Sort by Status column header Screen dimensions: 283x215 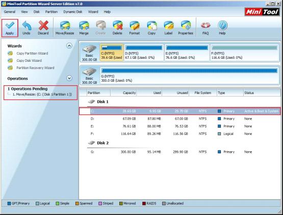262,93
